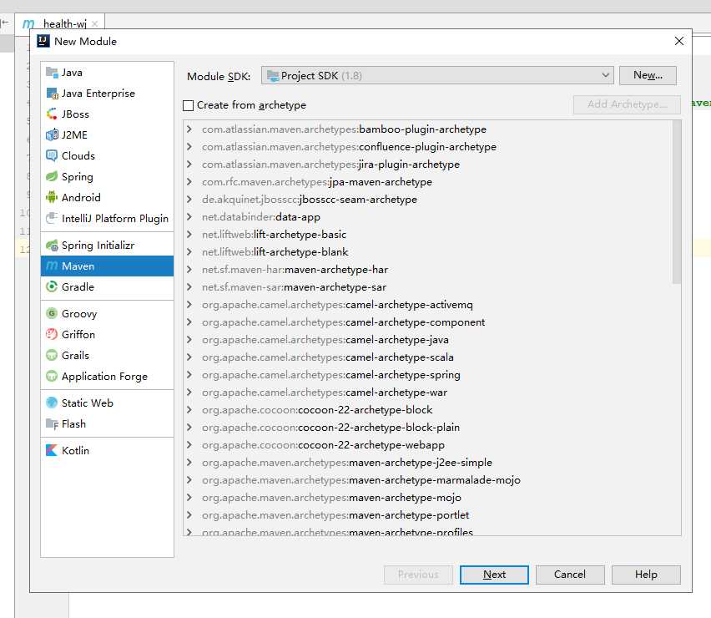
Task: Close the New Module dialog
Action: (678, 41)
